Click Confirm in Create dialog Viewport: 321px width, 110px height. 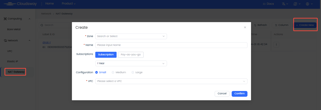pyautogui.click(x=239, y=93)
